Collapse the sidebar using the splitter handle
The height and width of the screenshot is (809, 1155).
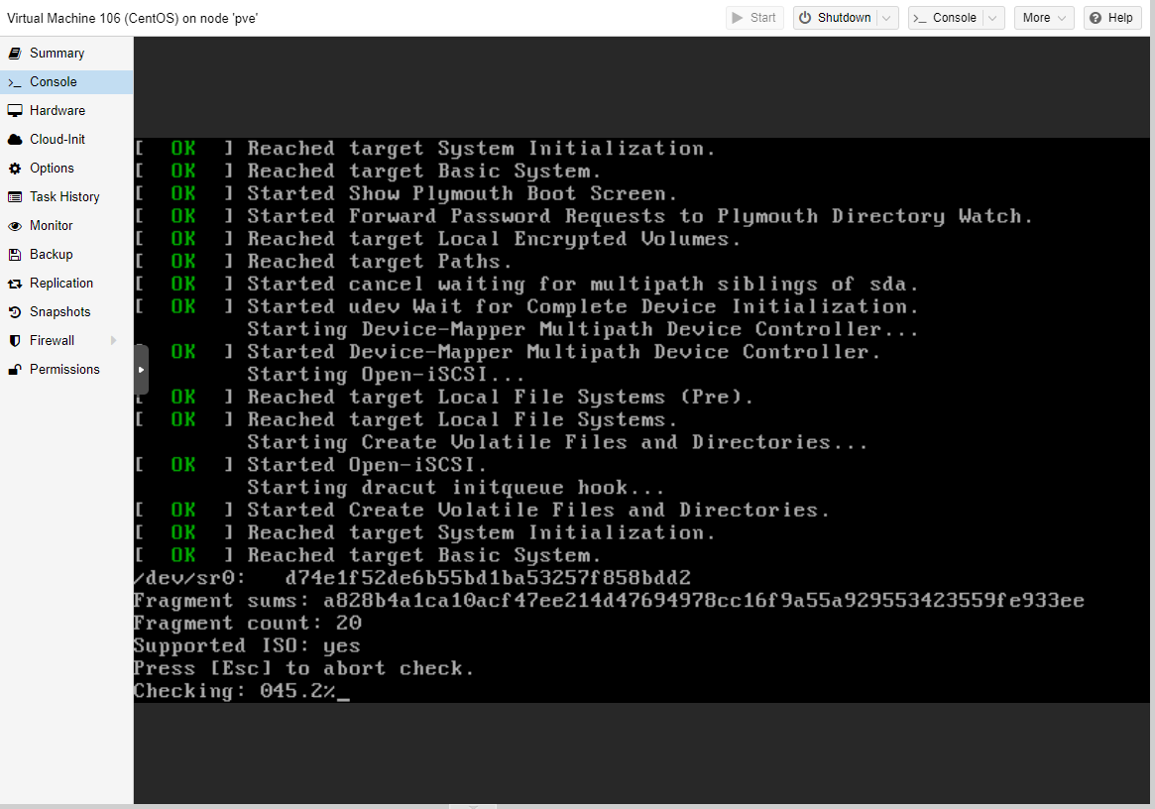[x=141, y=369]
